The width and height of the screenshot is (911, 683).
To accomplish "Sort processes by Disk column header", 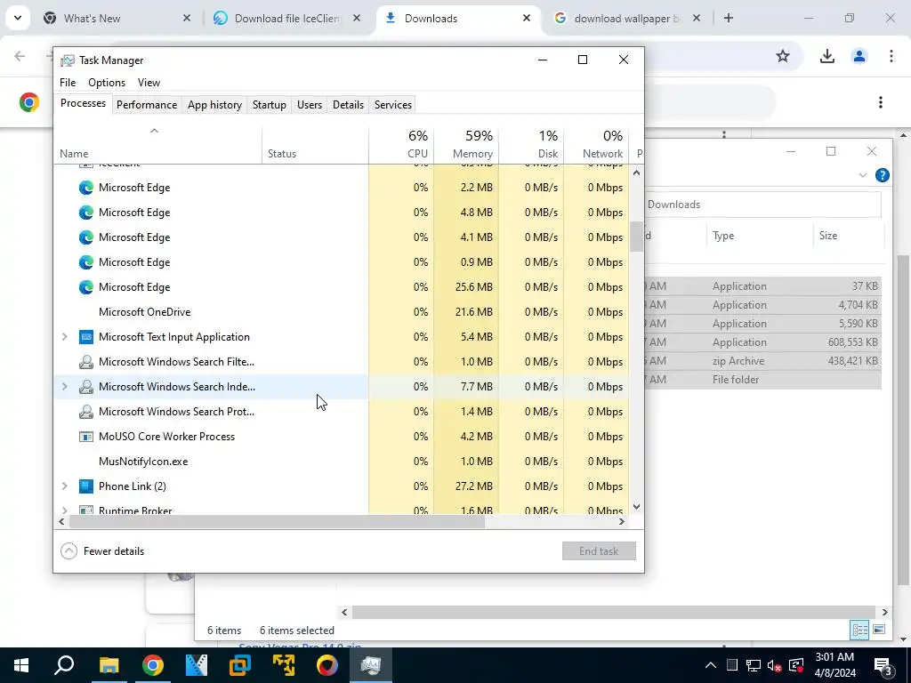I will pos(531,144).
